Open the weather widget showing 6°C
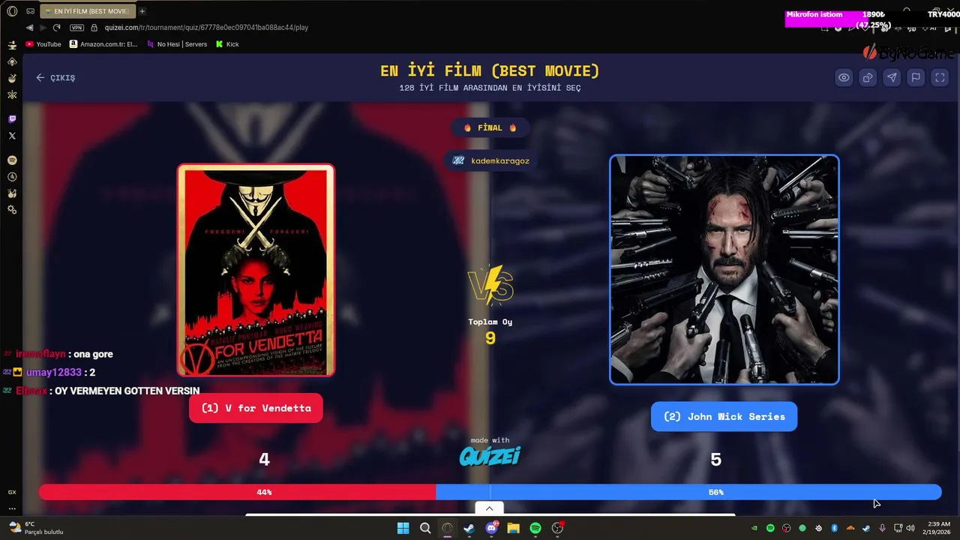This screenshot has width=960, height=540. click(36, 528)
